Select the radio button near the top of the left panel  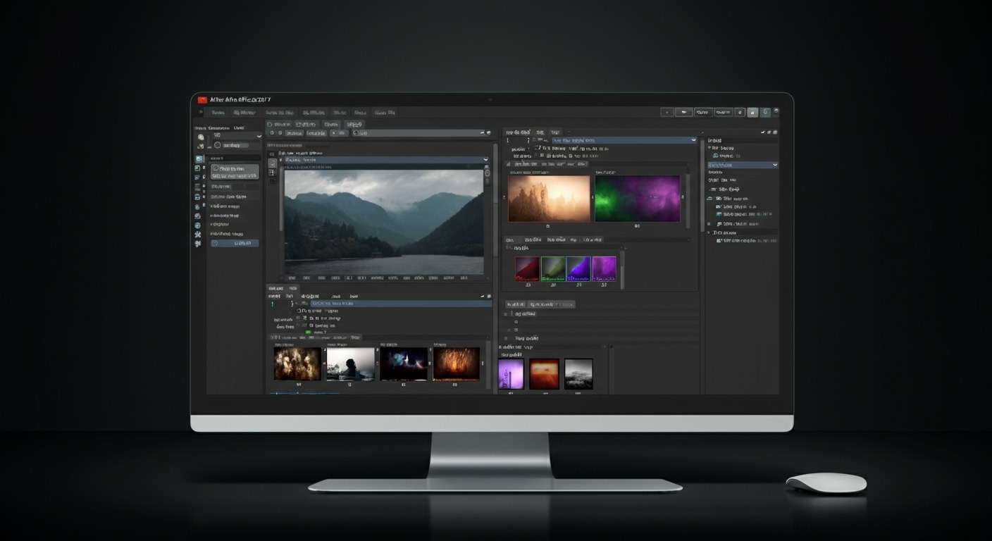tap(217, 144)
